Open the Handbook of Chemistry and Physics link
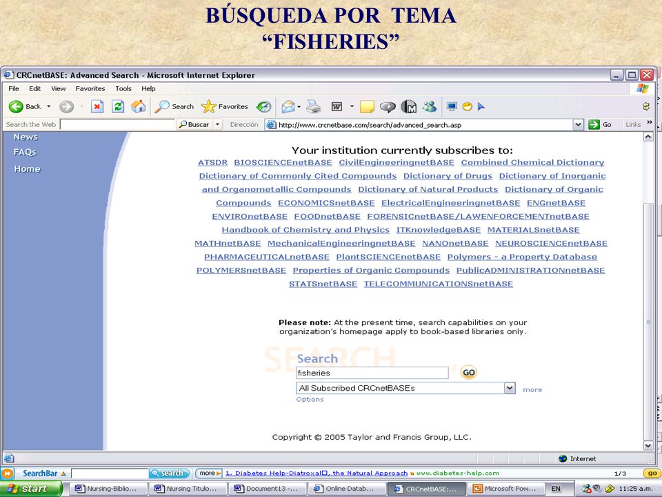The image size is (662, 497). pyautogui.click(x=305, y=230)
